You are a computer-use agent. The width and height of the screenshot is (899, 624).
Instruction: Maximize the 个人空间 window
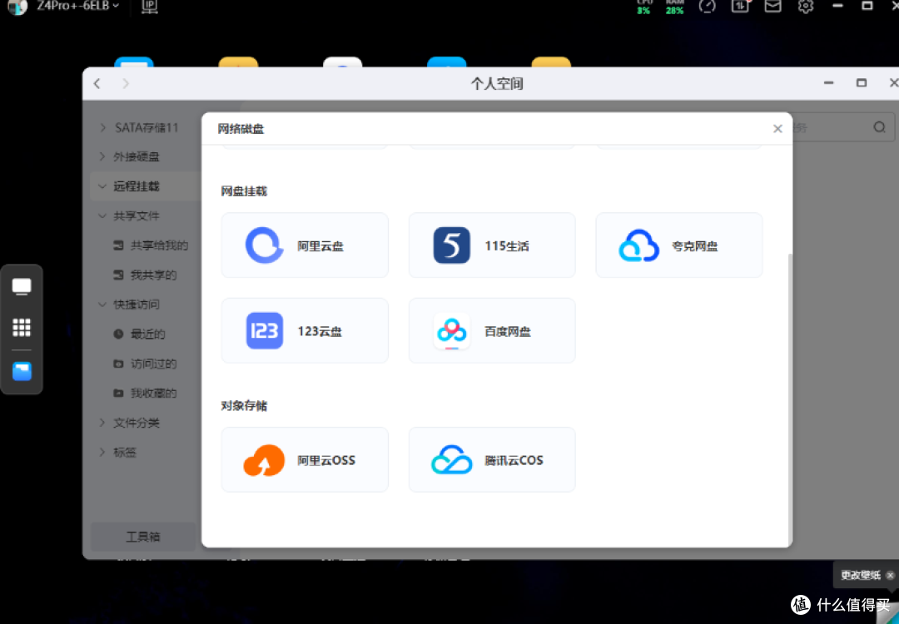862,83
